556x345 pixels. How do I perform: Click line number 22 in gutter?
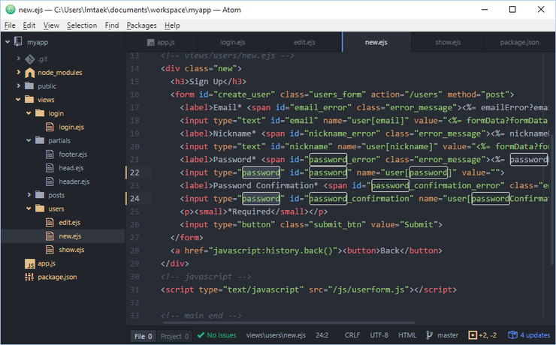(134, 172)
